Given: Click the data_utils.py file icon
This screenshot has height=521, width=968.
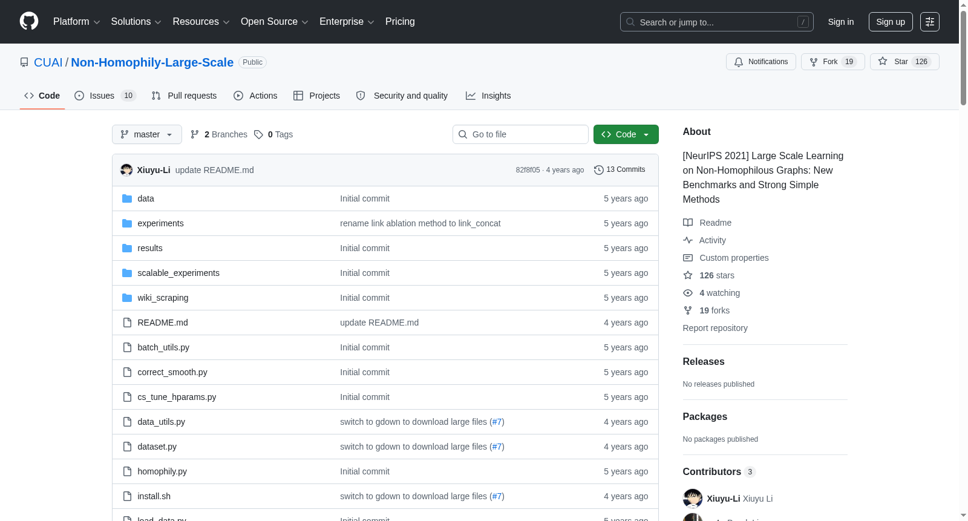Looking at the screenshot, I should tap(127, 422).
